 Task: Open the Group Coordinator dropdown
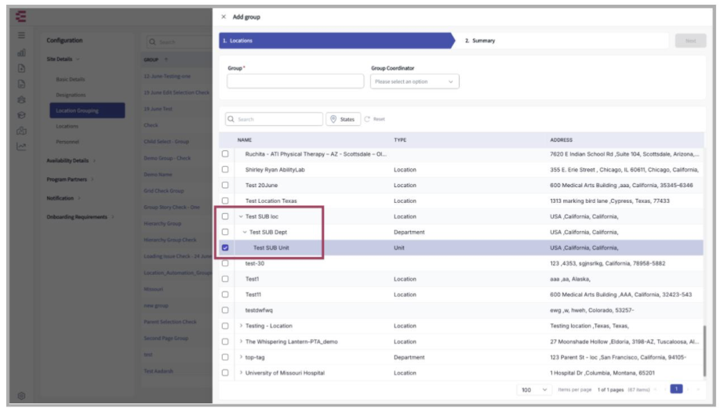point(414,81)
